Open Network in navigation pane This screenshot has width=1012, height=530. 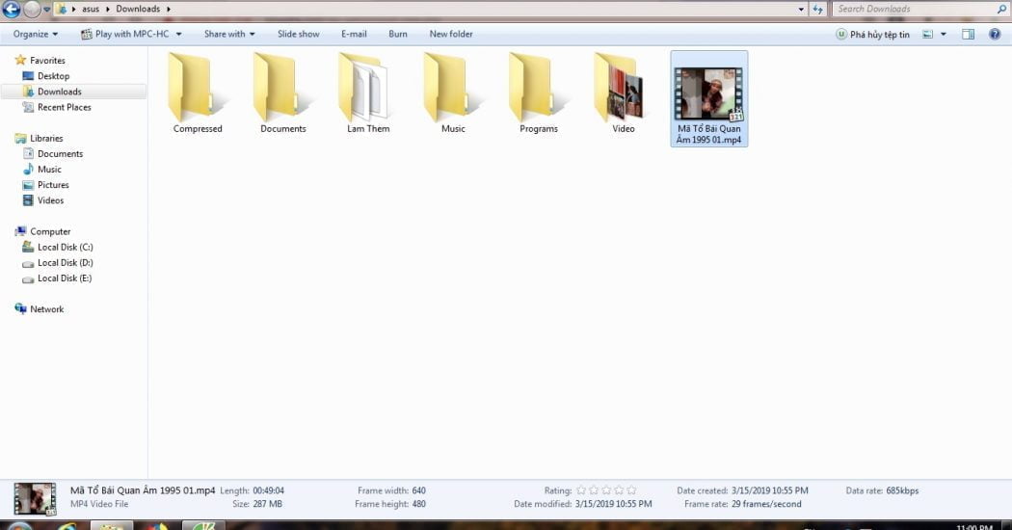[x=46, y=308]
